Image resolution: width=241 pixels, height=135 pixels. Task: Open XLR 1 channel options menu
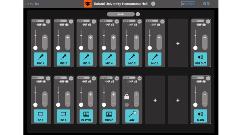click(48, 22)
